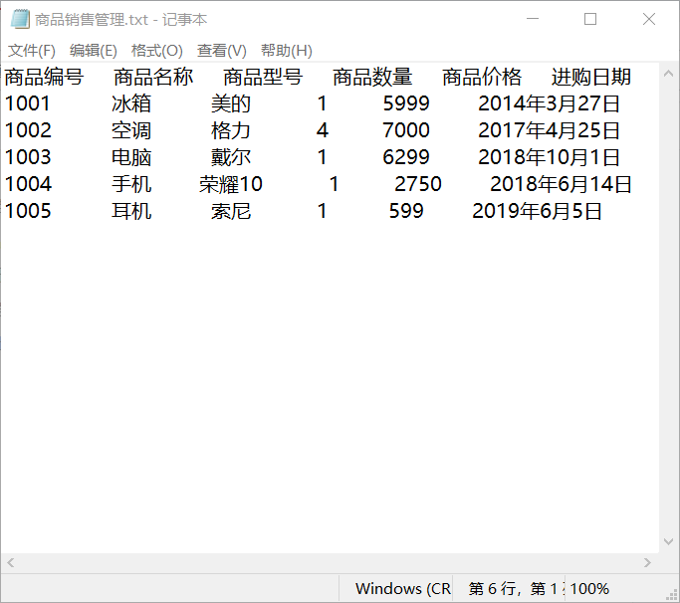Open the 编辑(E) menu

coord(94,51)
